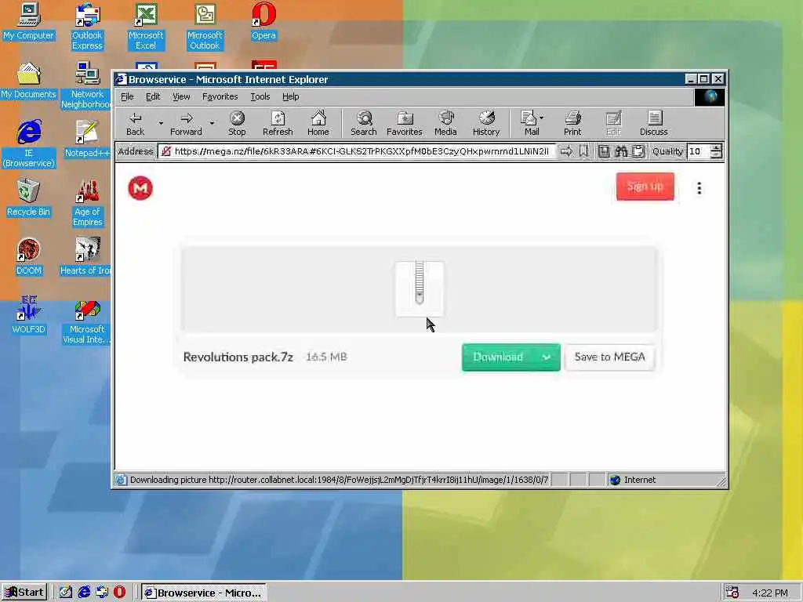
Task: Launch Internet Explorer from Quick Launch
Action: (x=84, y=593)
